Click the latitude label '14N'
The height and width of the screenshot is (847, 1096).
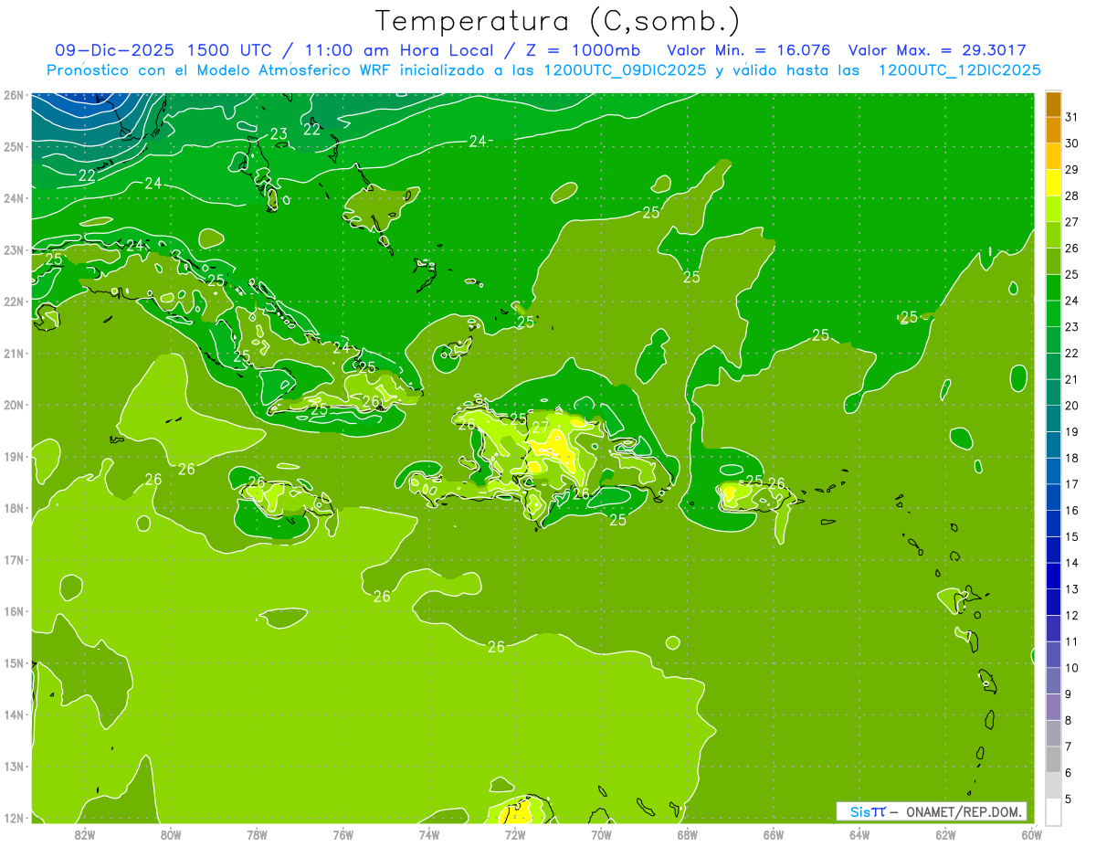pos(13,715)
